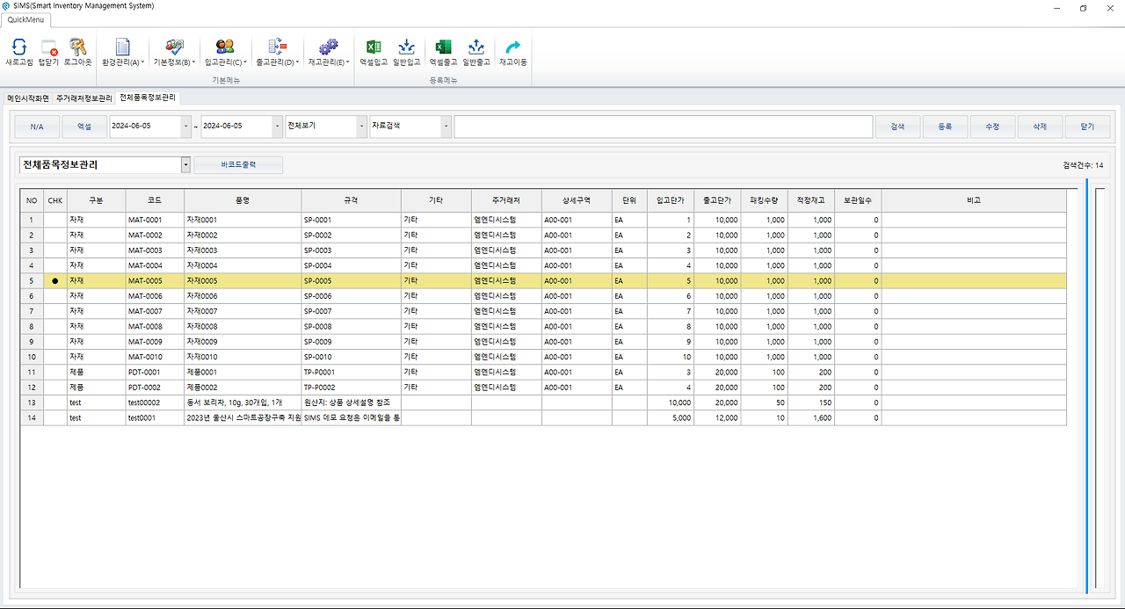Open the 기본정보(B) menu icon
The height and width of the screenshot is (609, 1125).
[x=174, y=47]
